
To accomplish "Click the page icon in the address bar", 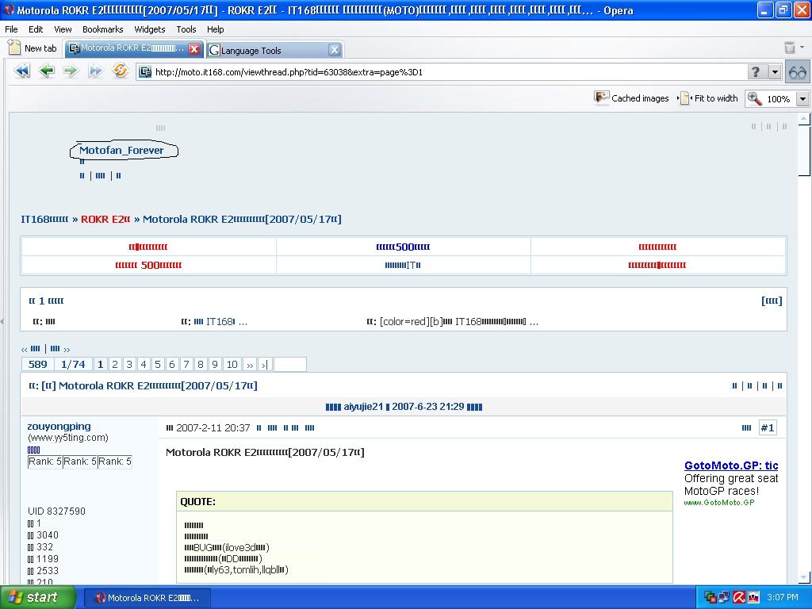I will (146, 72).
